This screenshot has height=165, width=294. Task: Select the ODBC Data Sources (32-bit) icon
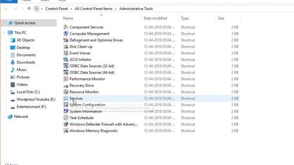coord(66,66)
